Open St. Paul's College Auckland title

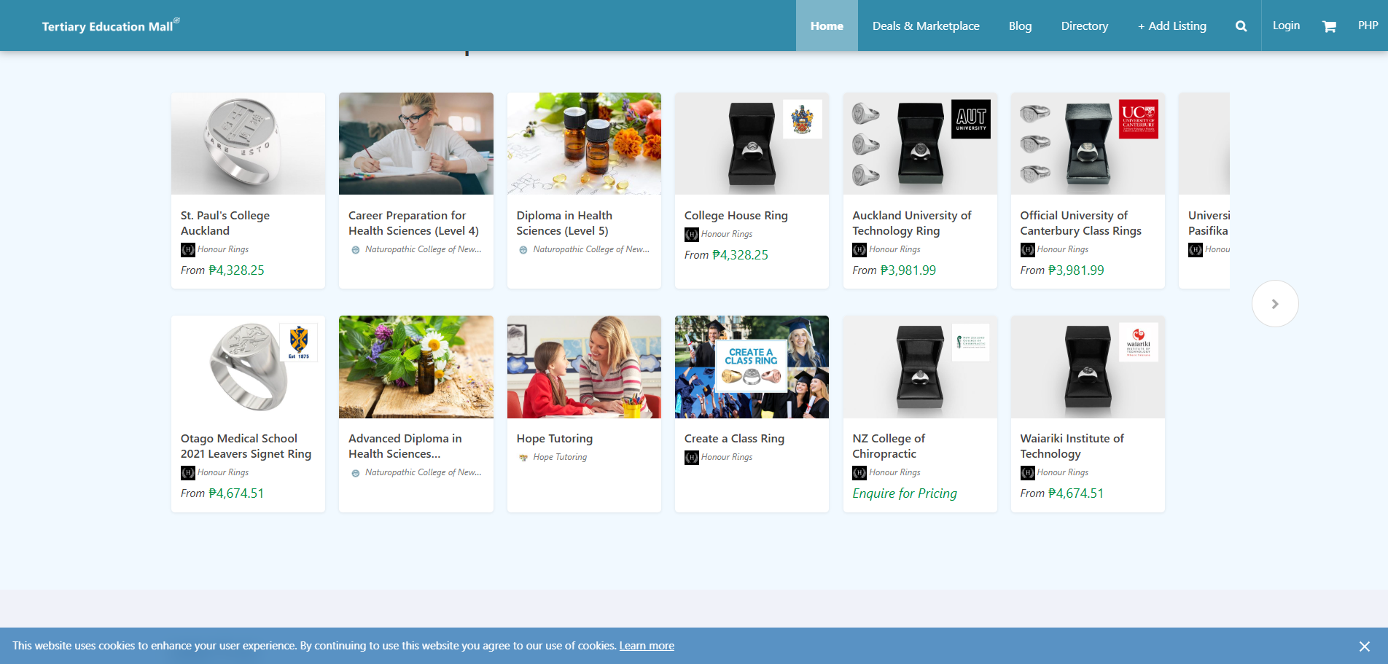[x=225, y=223]
